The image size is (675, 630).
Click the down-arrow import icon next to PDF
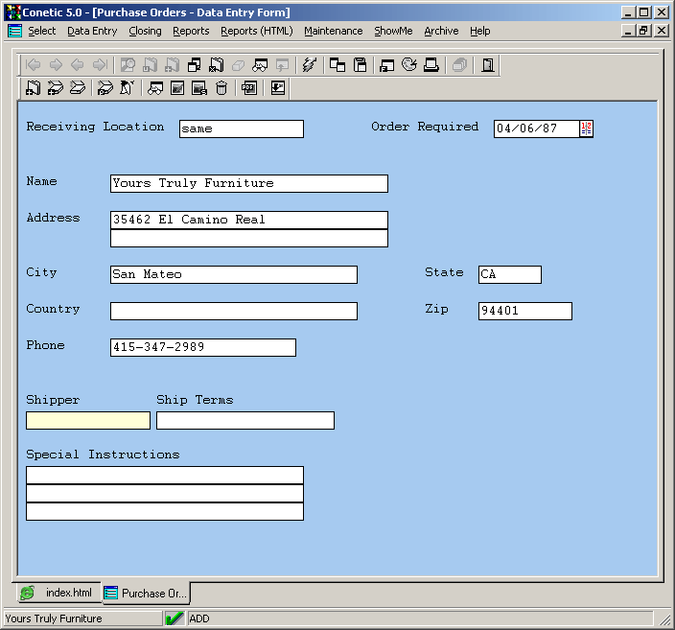(x=278, y=88)
